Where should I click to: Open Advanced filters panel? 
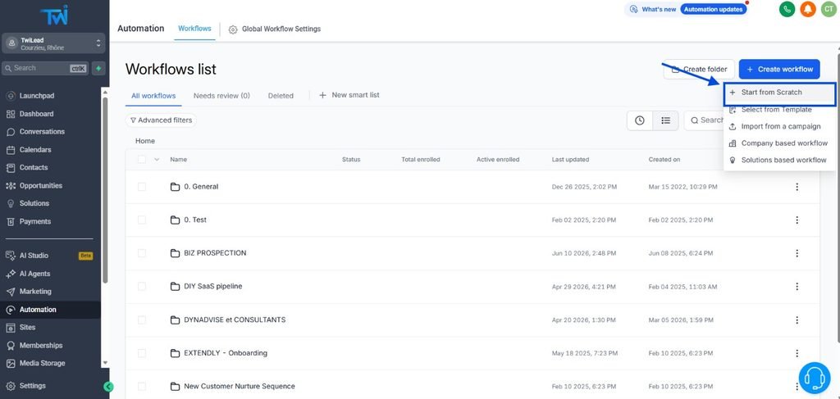pos(162,120)
